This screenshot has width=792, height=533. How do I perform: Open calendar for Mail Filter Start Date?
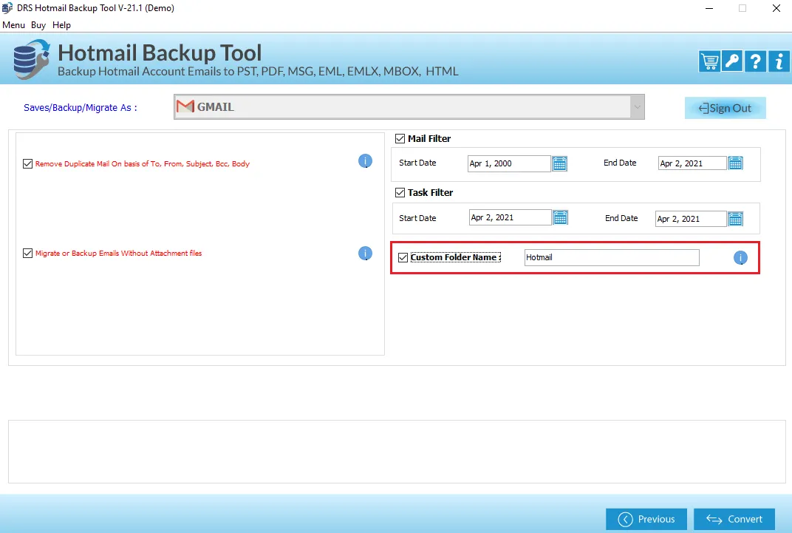560,163
